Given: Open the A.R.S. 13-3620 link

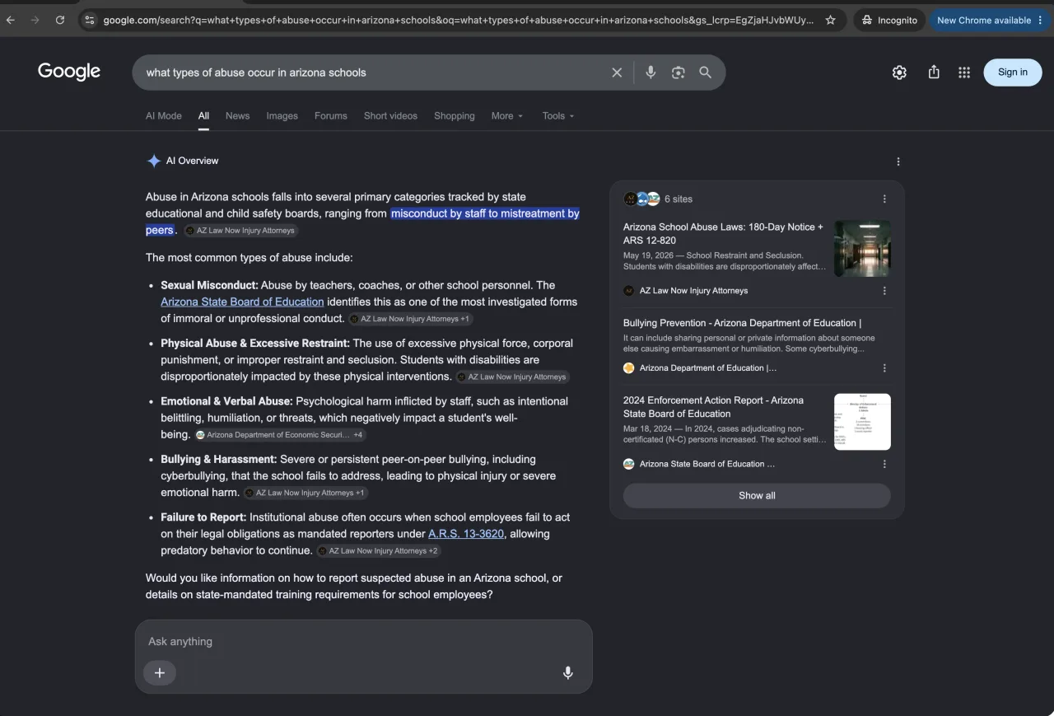Looking at the screenshot, I should pos(466,534).
